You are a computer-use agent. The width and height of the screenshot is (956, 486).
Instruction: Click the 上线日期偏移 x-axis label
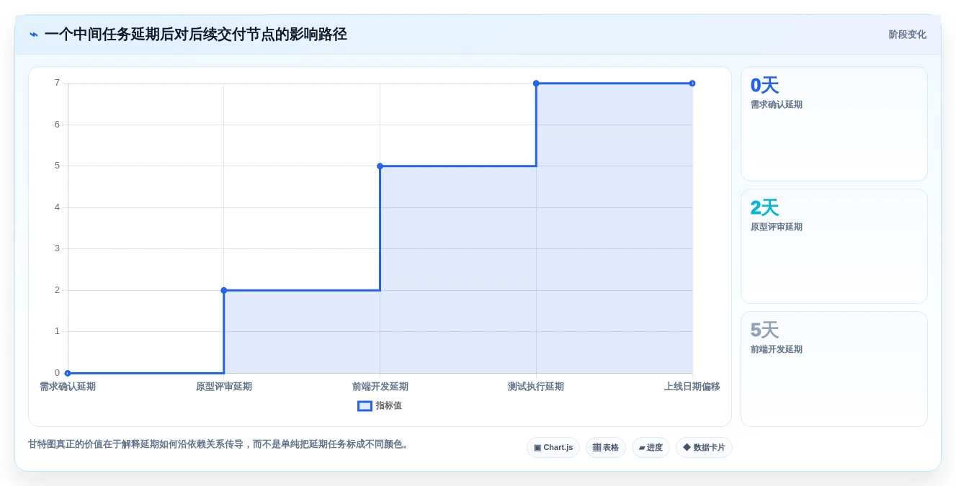tap(692, 387)
